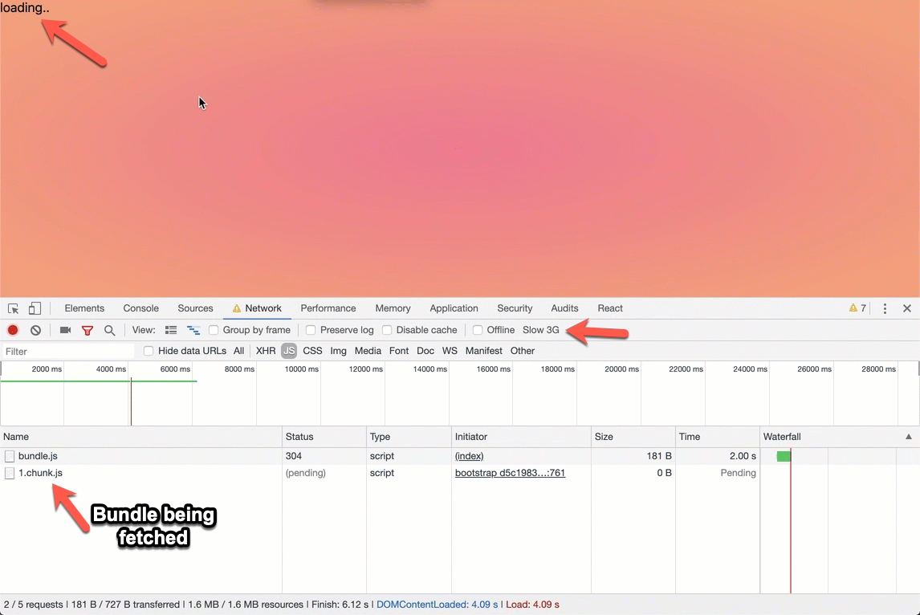This screenshot has width=920, height=615.
Task: Toggle the device toolbar icon
Action: coord(35,308)
